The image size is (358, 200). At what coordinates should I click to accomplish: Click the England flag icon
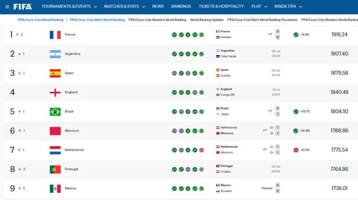(55, 92)
